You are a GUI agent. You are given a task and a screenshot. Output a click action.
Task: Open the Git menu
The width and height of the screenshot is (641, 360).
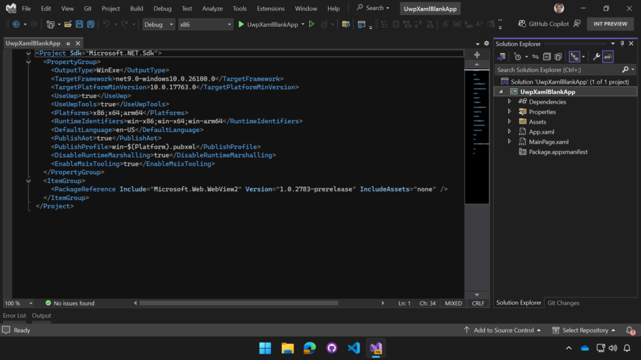pyautogui.click(x=87, y=8)
